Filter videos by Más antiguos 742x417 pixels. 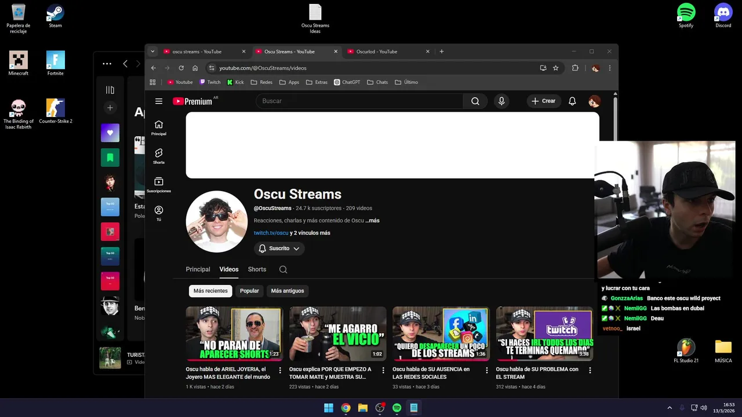288,291
